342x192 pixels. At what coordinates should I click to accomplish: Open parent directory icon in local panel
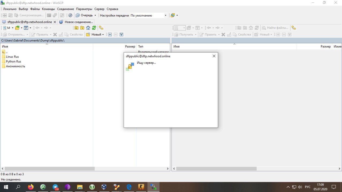click(76, 28)
